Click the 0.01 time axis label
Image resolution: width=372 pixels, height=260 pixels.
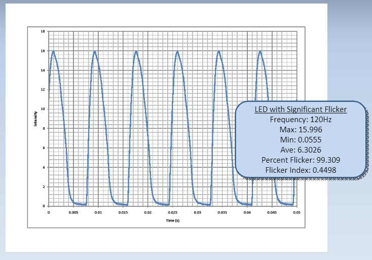coord(98,212)
